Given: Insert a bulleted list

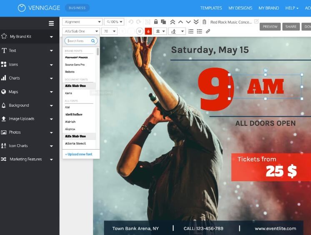Looking at the screenshot, I should [200, 31].
